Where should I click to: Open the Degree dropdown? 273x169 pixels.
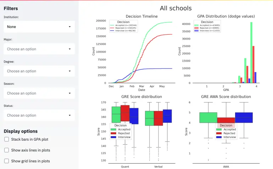point(39,71)
